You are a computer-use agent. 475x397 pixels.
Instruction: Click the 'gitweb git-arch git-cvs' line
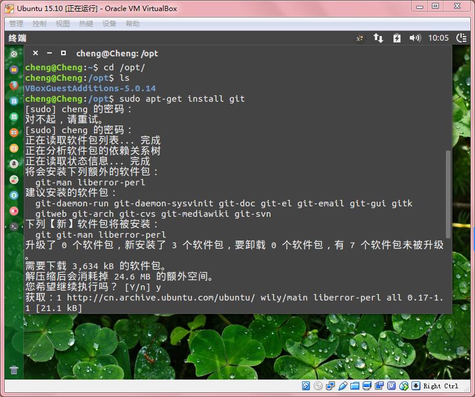153,214
